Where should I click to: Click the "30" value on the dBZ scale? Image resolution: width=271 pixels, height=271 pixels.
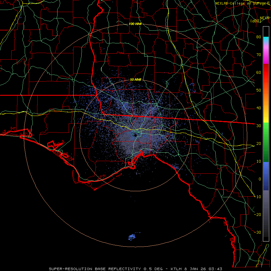[x=259, y=126]
